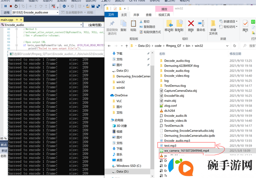The height and width of the screenshot is (178, 256).
Task: Save the file with the floppy icon
Action: (93, 6)
